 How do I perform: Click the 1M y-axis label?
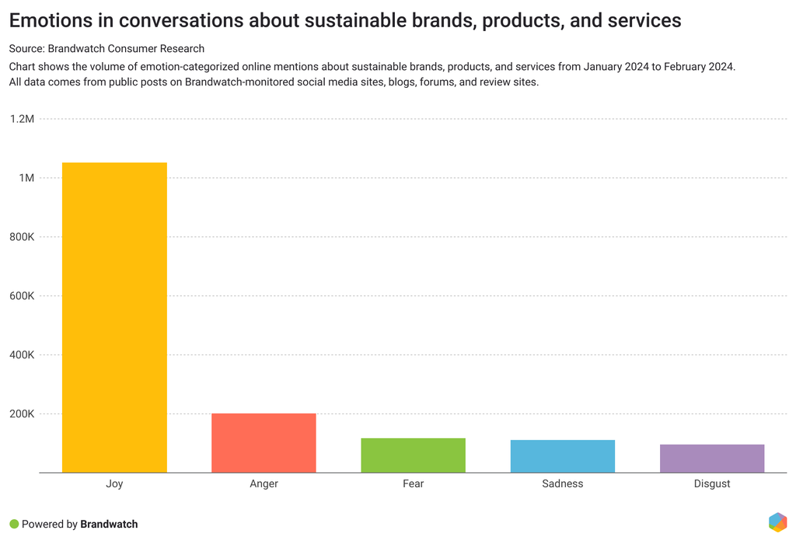point(26,178)
